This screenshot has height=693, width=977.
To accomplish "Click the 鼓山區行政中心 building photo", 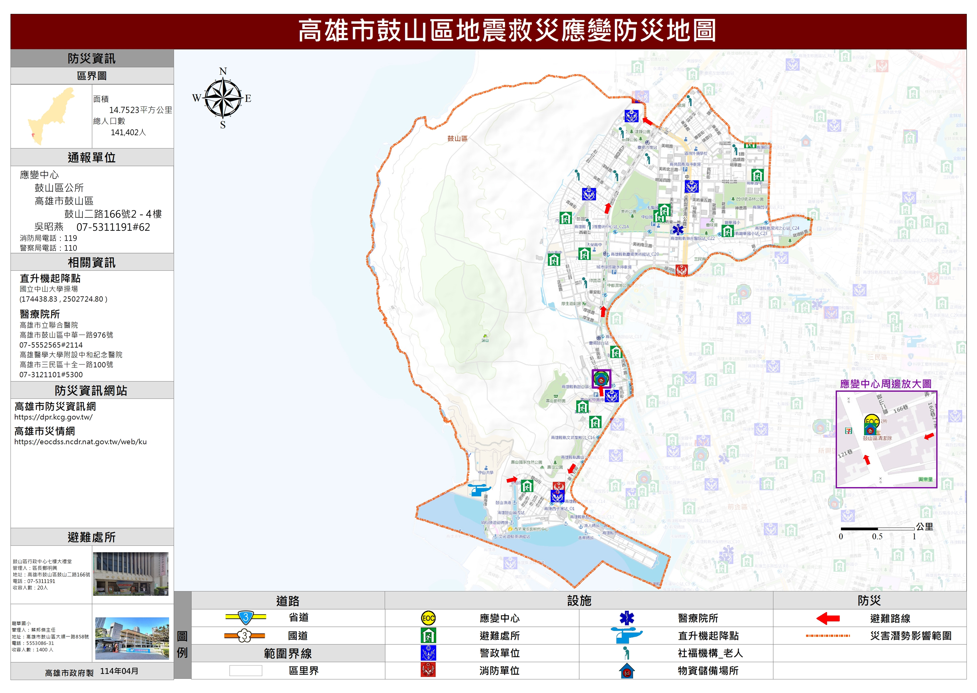I will click(x=131, y=573).
